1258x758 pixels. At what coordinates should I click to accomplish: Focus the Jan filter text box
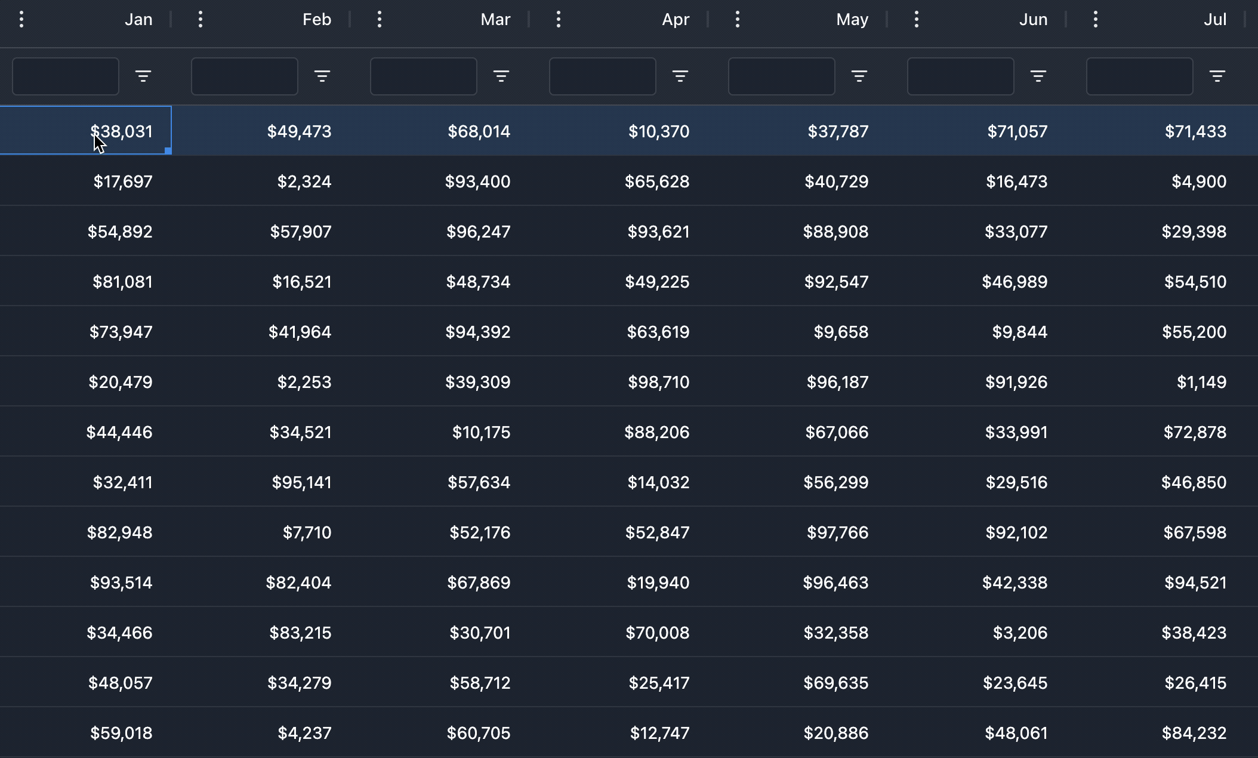[x=66, y=76]
